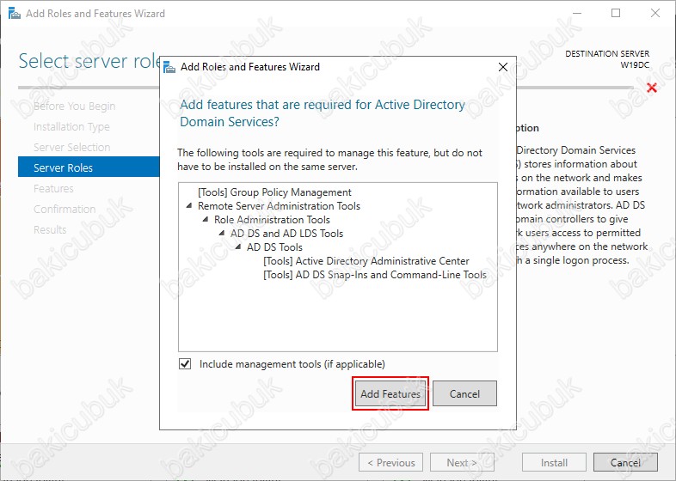Screen dimensions: 676x481
Task: Open Results step in sidebar
Action: pyautogui.click(x=50, y=230)
